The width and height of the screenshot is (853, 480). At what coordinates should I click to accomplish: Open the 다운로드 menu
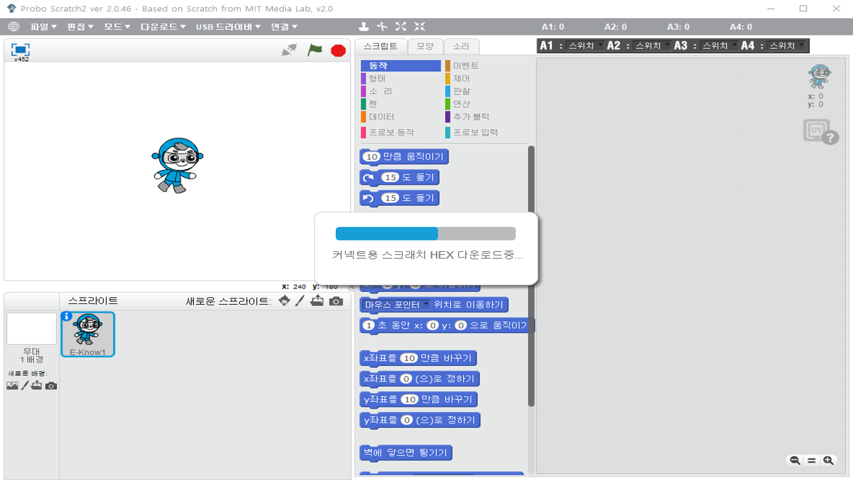click(x=163, y=27)
